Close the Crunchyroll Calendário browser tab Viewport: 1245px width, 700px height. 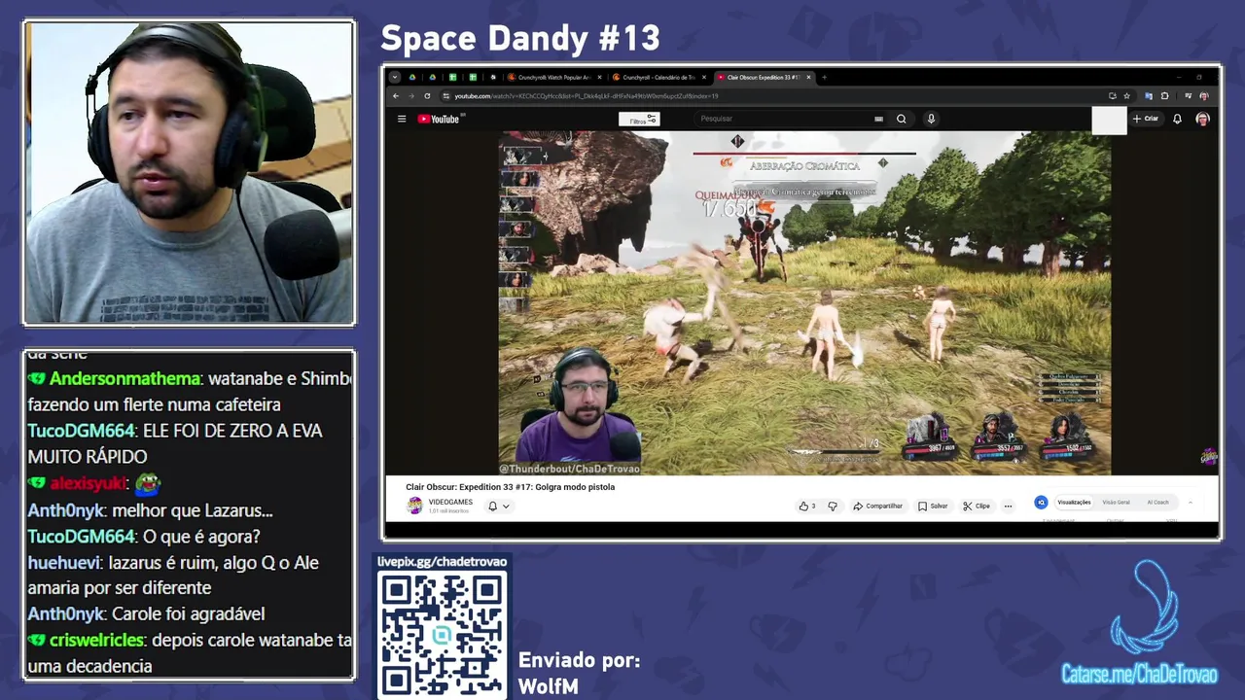[x=704, y=77]
